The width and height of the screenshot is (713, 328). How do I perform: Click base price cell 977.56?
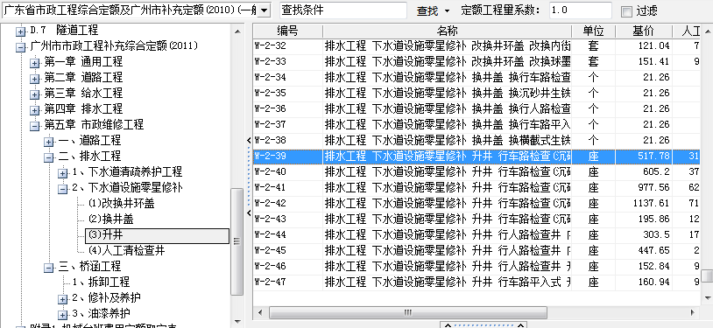coord(644,188)
